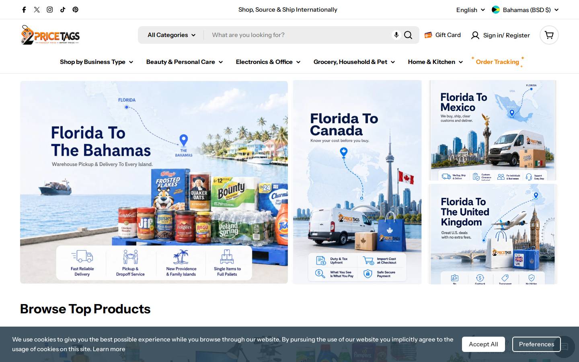This screenshot has width=579, height=362.
Task: Open Florida To The United Kingdom banner
Action: (x=493, y=234)
